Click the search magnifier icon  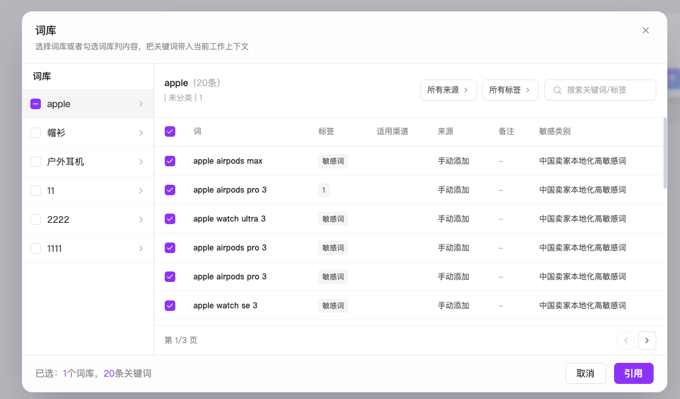coord(557,90)
